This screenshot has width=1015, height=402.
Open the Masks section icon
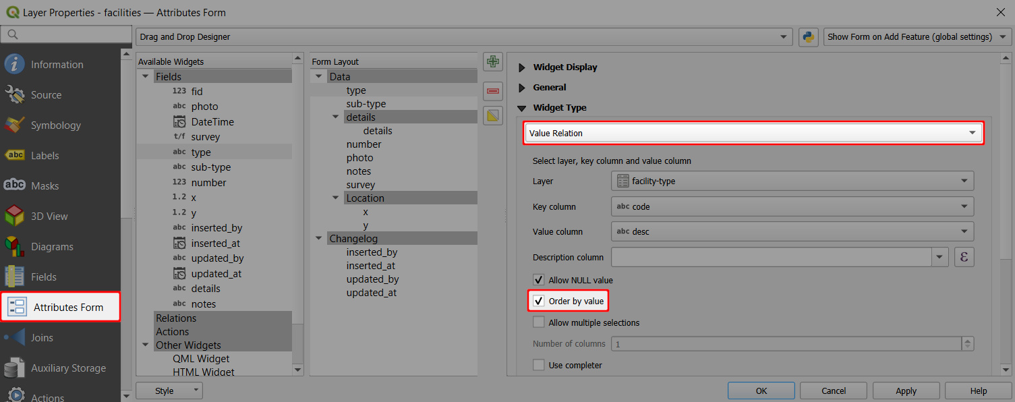tap(15, 185)
